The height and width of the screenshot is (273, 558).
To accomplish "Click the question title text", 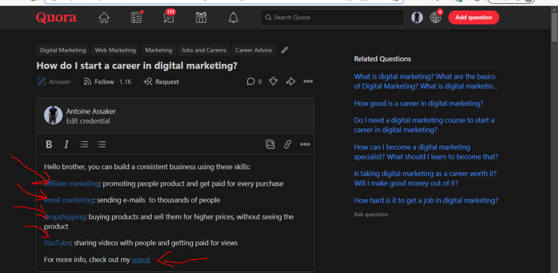I will 136,66.
